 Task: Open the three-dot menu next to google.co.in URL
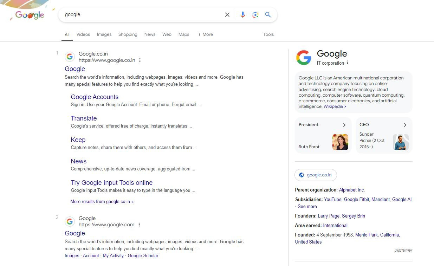[140, 60]
